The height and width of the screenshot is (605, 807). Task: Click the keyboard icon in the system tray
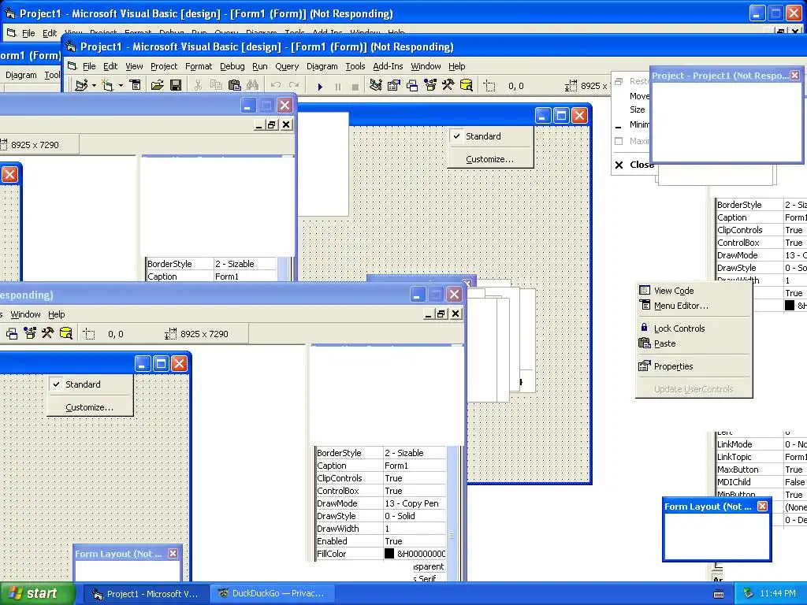coord(719,594)
